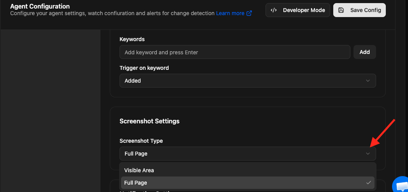Click the external link icon beside Learn more
This screenshot has width=408, height=192.
[249, 13]
